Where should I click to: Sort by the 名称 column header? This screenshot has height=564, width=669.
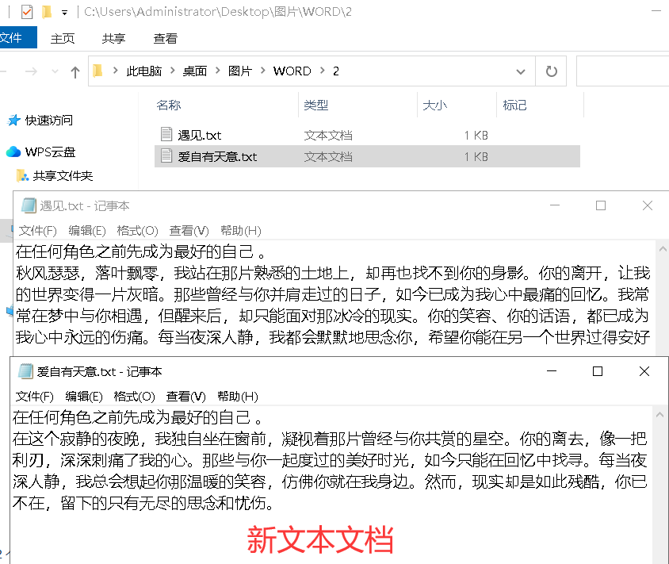pyautogui.click(x=169, y=105)
